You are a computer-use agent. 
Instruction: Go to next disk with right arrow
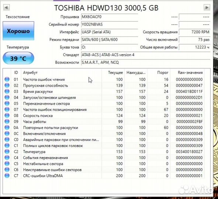pyautogui.click(x=207, y=7)
